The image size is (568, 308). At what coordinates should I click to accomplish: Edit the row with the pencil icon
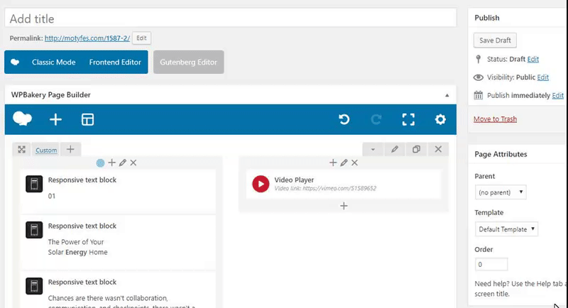point(395,149)
